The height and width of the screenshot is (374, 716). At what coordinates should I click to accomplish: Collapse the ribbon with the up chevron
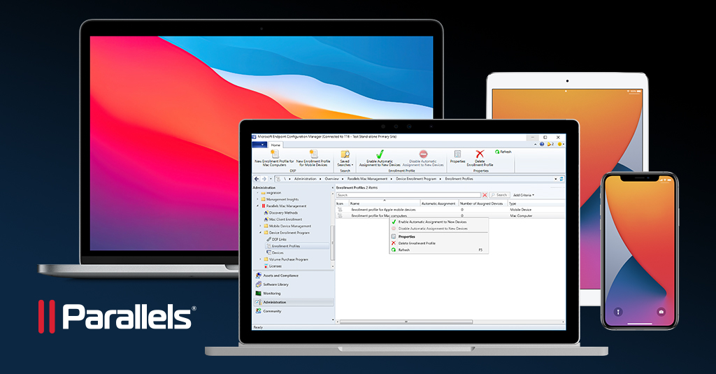536,144
